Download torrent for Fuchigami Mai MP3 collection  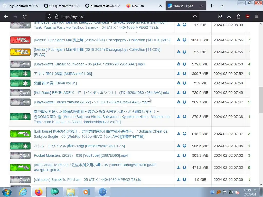(x=179, y=40)
